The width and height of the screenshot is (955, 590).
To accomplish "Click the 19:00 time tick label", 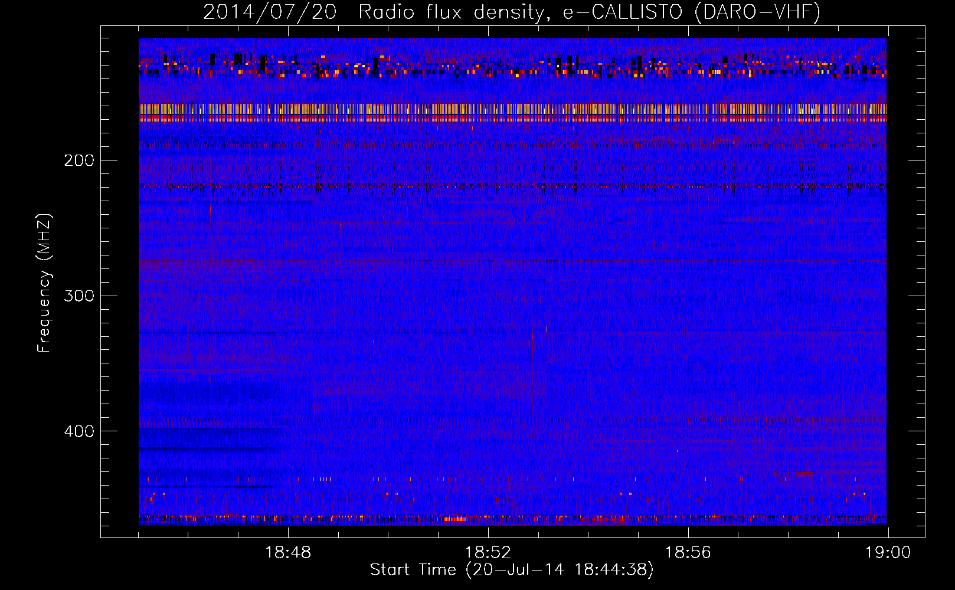I will pyautogui.click(x=888, y=552).
